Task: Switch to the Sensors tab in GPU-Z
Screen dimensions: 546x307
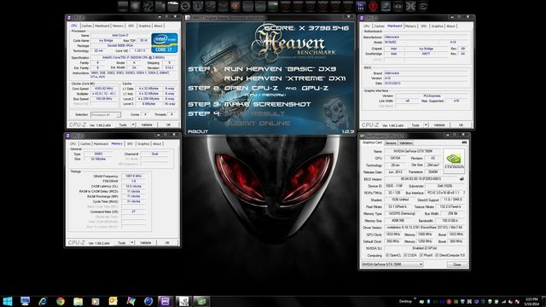Action: click(x=391, y=142)
